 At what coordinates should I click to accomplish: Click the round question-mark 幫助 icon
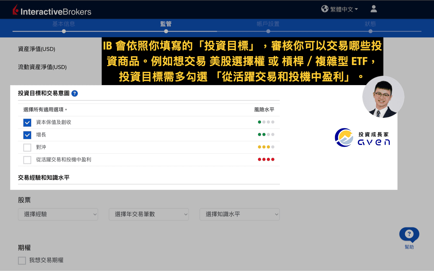(x=409, y=234)
